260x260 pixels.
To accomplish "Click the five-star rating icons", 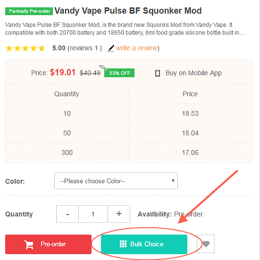I will 25,48.
